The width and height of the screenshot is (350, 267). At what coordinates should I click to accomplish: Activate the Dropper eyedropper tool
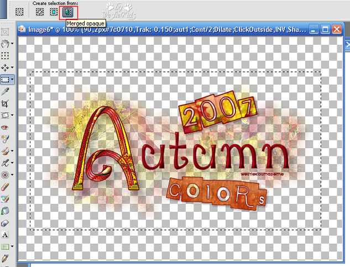pos(5,91)
